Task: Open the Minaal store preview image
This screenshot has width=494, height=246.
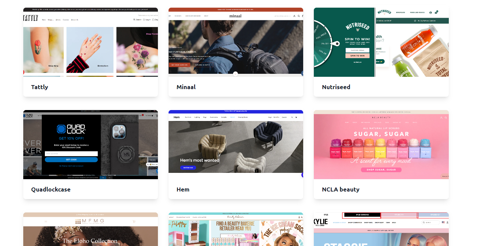Action: pyautogui.click(x=236, y=42)
